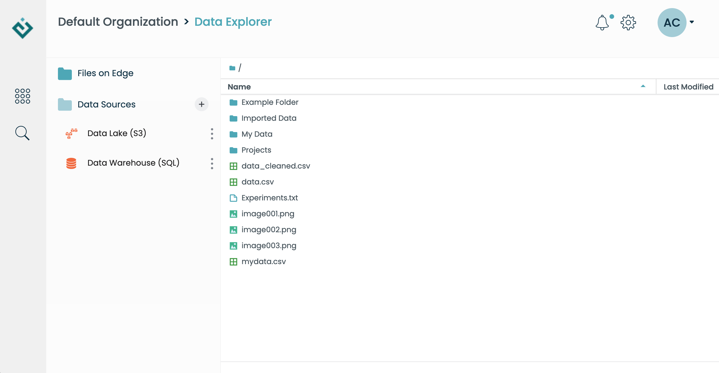Click data_cleaned.csv table icon
The height and width of the screenshot is (373, 719).
tap(233, 166)
